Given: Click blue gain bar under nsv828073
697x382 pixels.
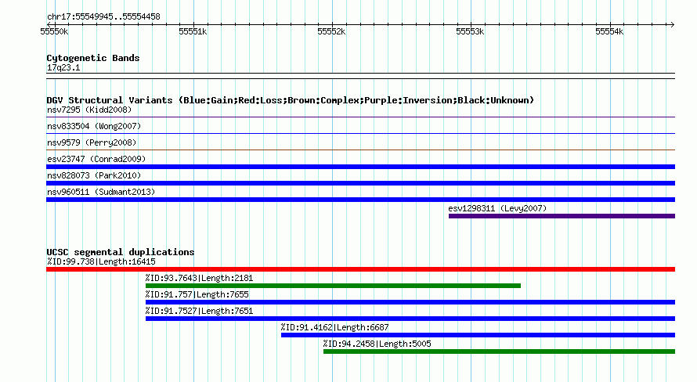Looking at the screenshot, I should click(360, 183).
